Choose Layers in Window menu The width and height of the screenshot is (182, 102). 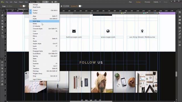[44, 46]
